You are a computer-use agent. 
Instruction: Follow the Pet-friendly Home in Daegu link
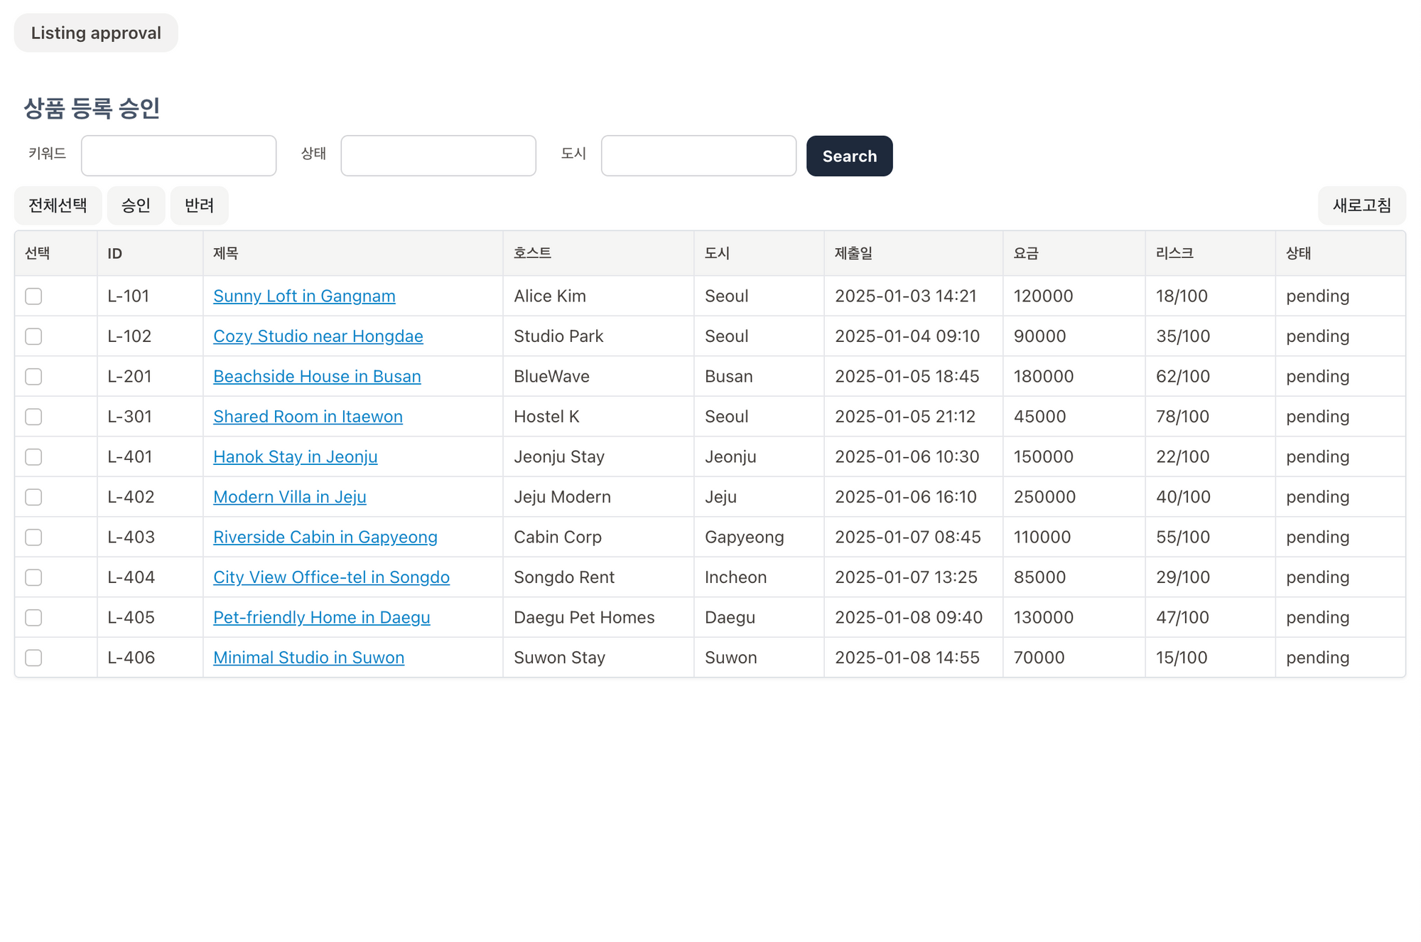[321, 617]
